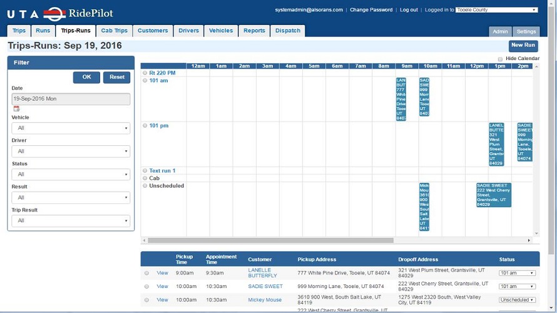
Task: Click the calendar scroll left arrow
Action: (144, 240)
